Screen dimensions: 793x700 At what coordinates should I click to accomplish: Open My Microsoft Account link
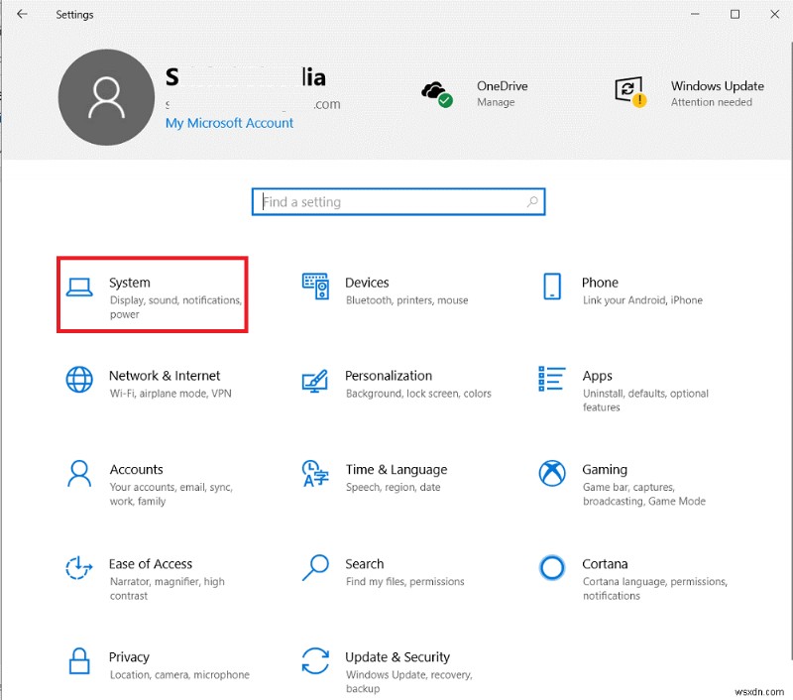tap(229, 123)
